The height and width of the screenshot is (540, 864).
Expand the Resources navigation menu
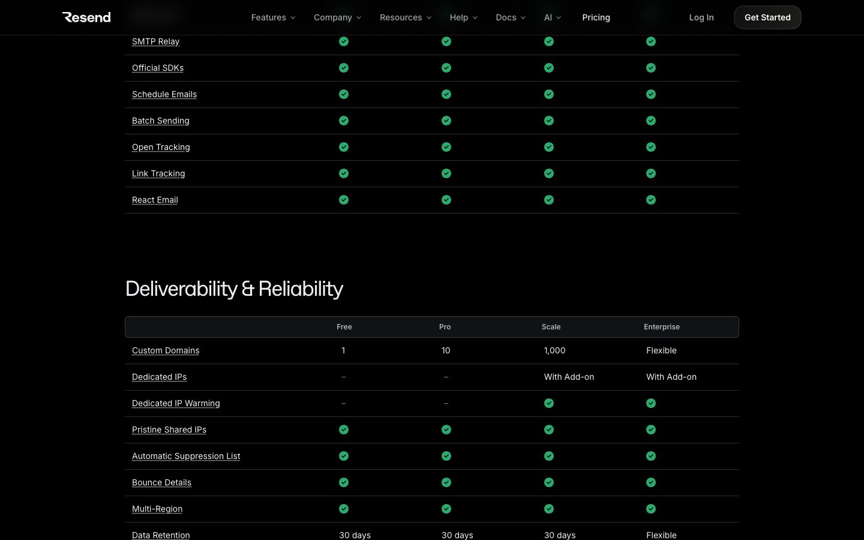click(x=405, y=17)
